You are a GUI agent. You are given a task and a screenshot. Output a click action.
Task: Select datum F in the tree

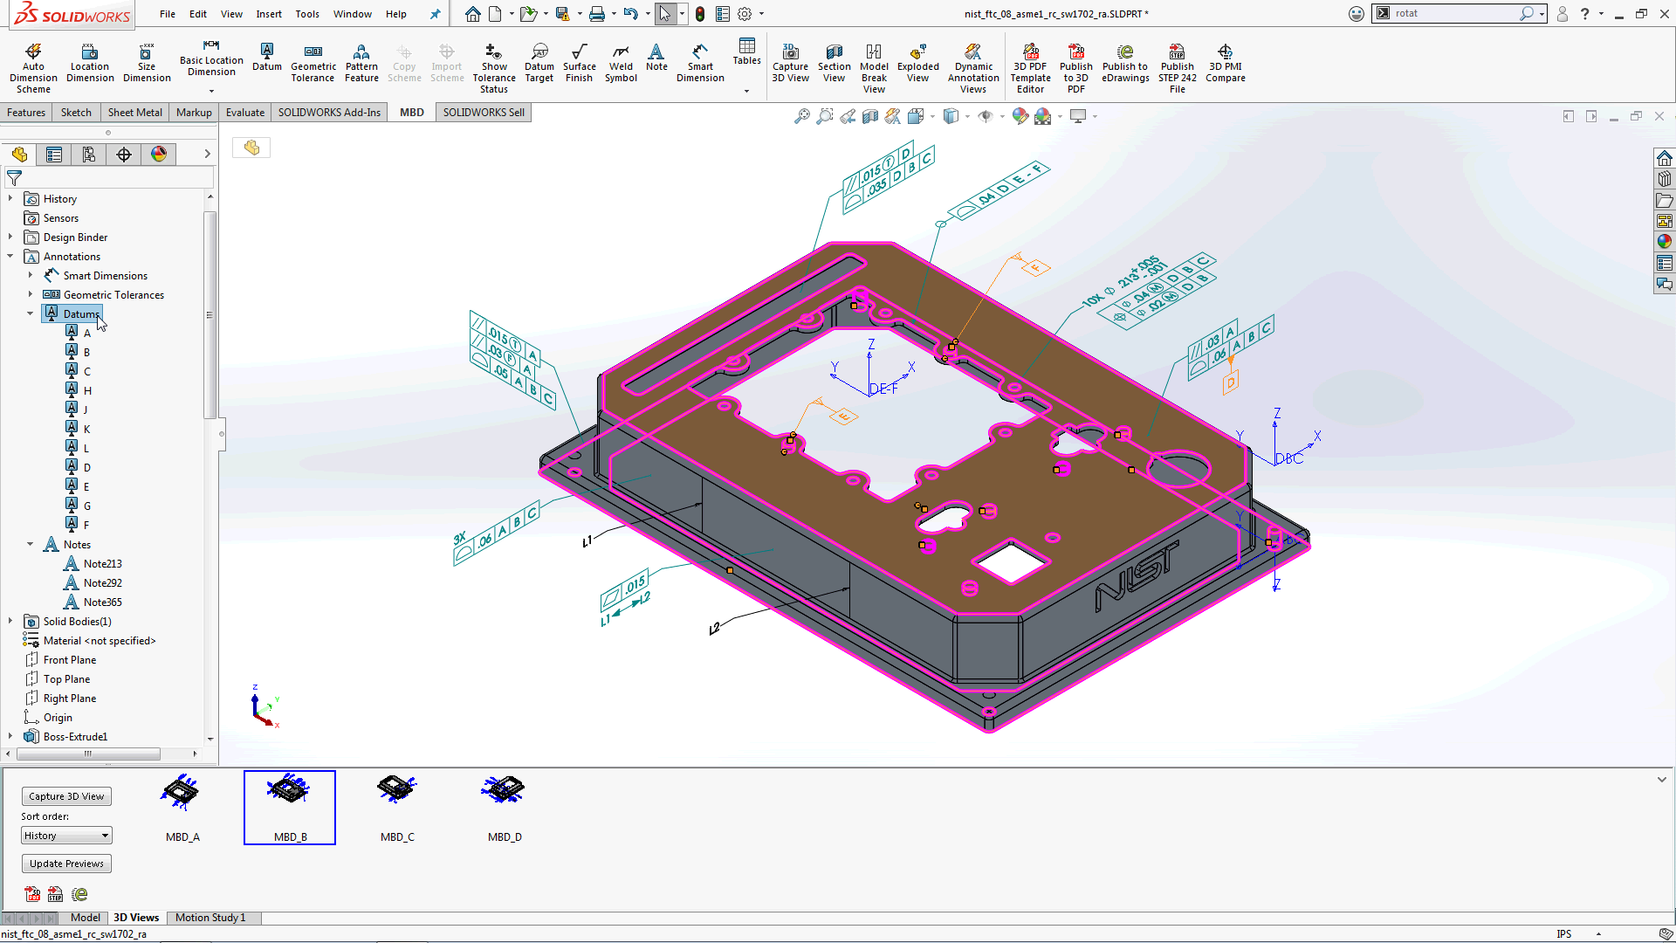85,524
